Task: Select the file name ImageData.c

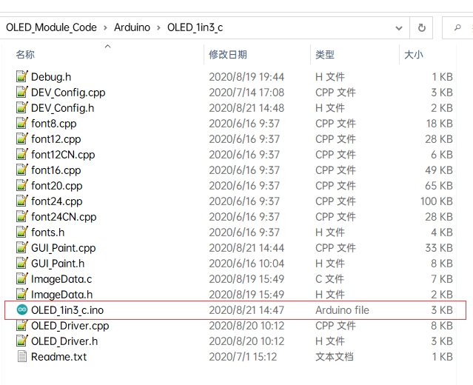Action: tap(61, 279)
